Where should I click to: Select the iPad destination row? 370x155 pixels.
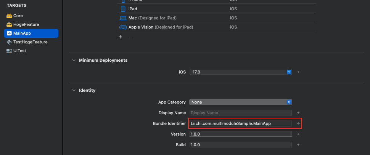point(217,9)
